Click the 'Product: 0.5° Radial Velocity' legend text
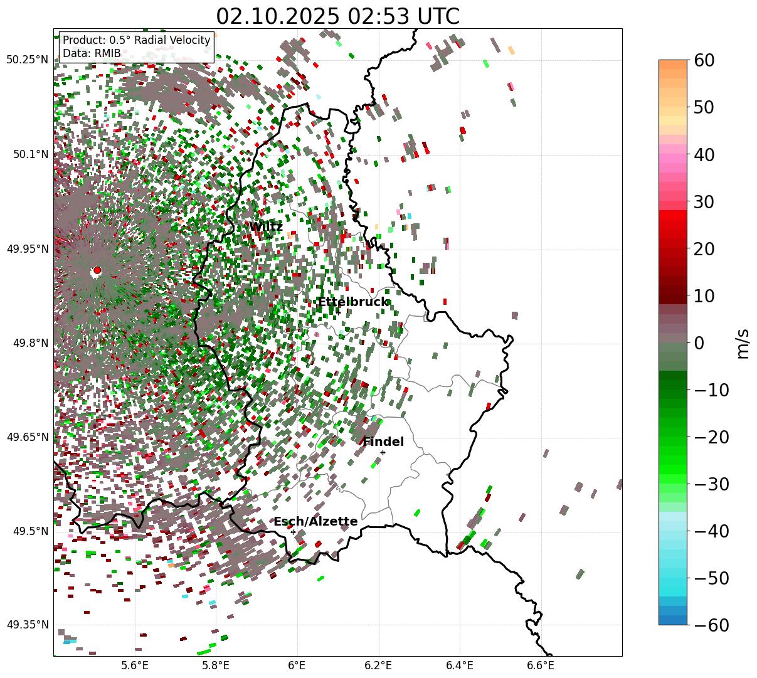This screenshot has width=757, height=678. (137, 40)
